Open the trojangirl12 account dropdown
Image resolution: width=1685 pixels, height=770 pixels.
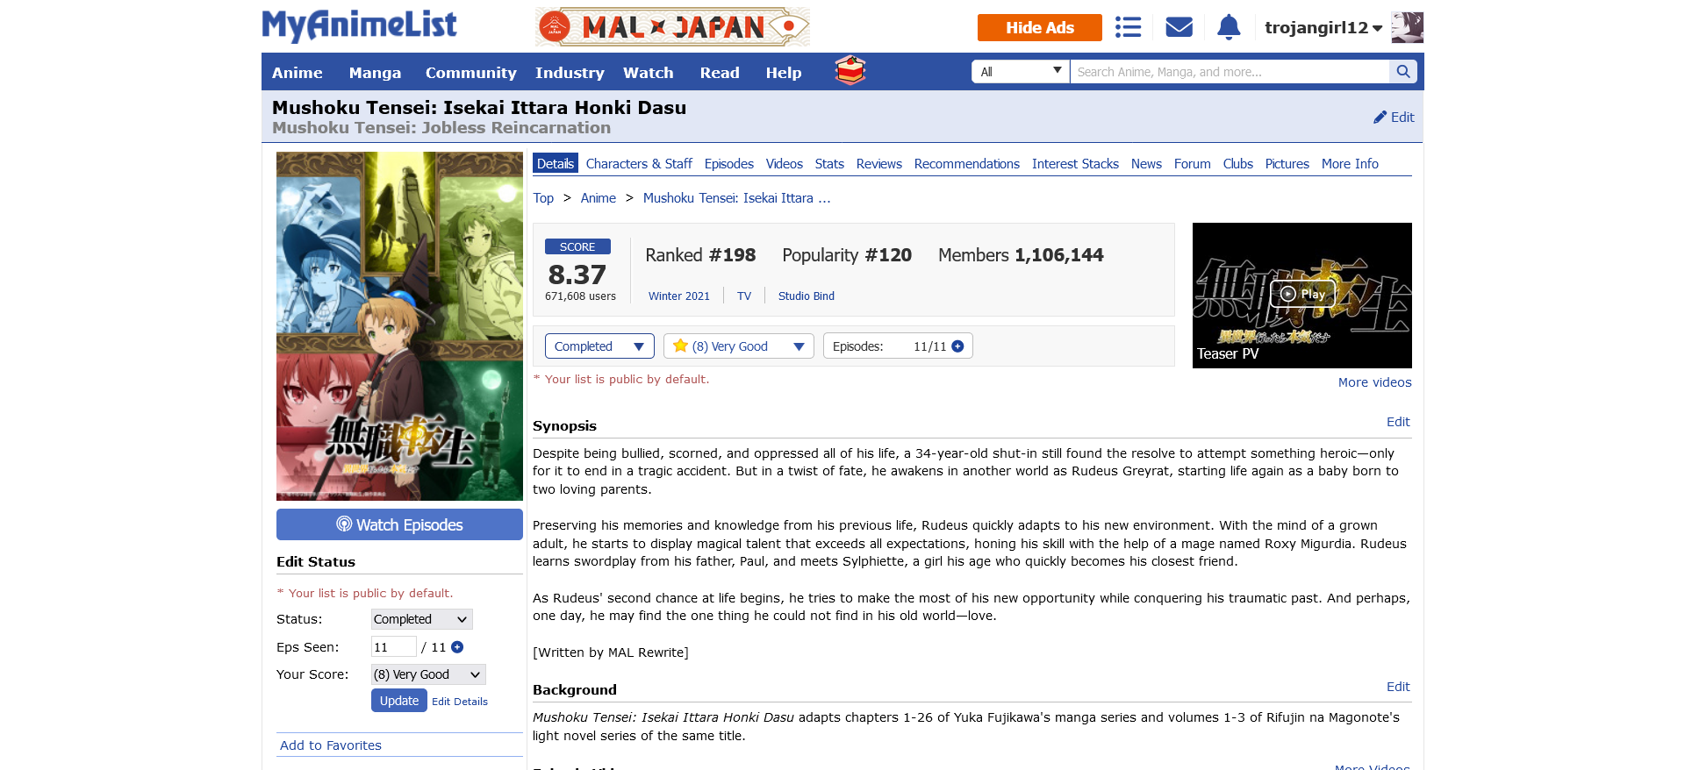pos(1323,27)
